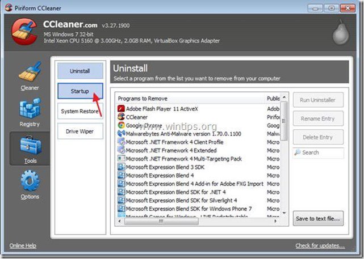Open the Drive Wiper tab
This screenshot has height=259, width=364.
point(80,131)
